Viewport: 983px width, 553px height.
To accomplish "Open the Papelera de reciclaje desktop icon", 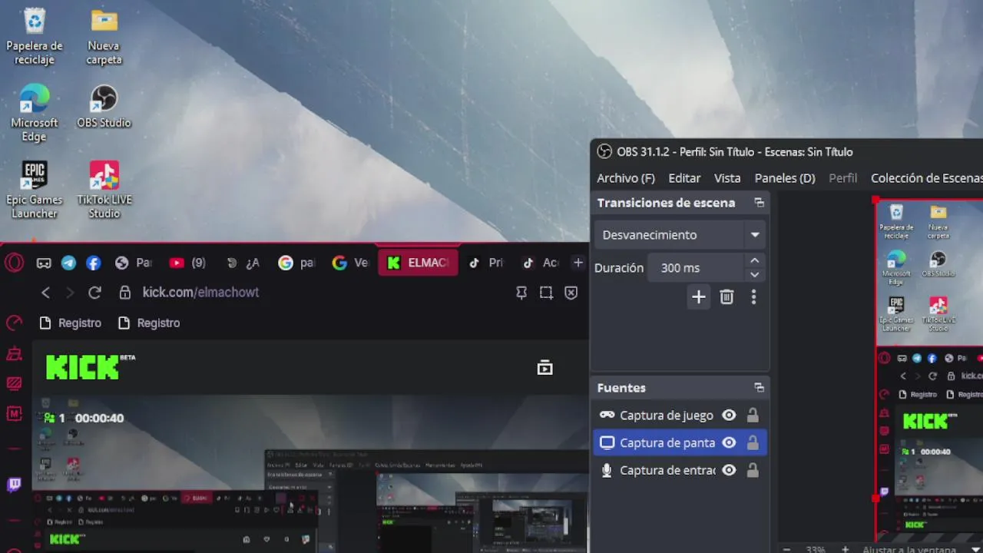I will click(35, 36).
